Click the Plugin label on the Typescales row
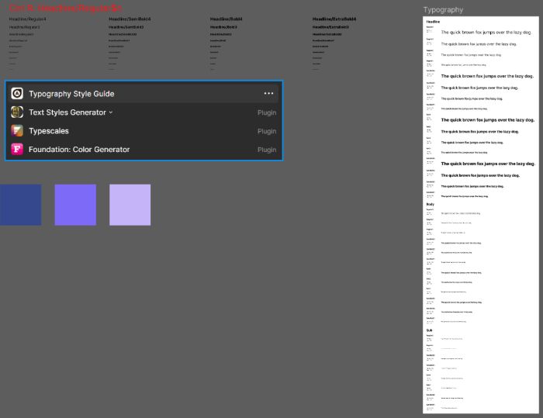 267,131
